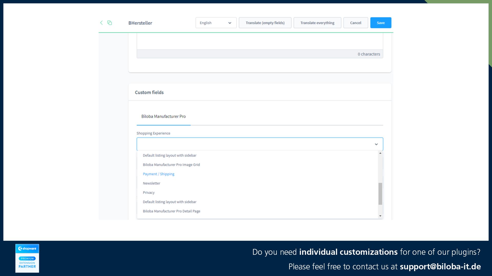492x276 pixels.
Task: Click the dropdown list scrollbar thumb
Action: [380, 194]
